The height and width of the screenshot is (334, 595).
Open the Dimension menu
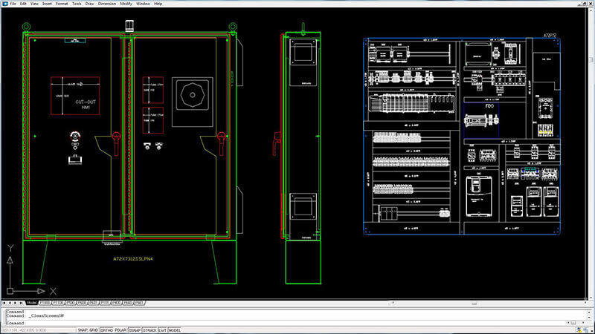[107, 4]
